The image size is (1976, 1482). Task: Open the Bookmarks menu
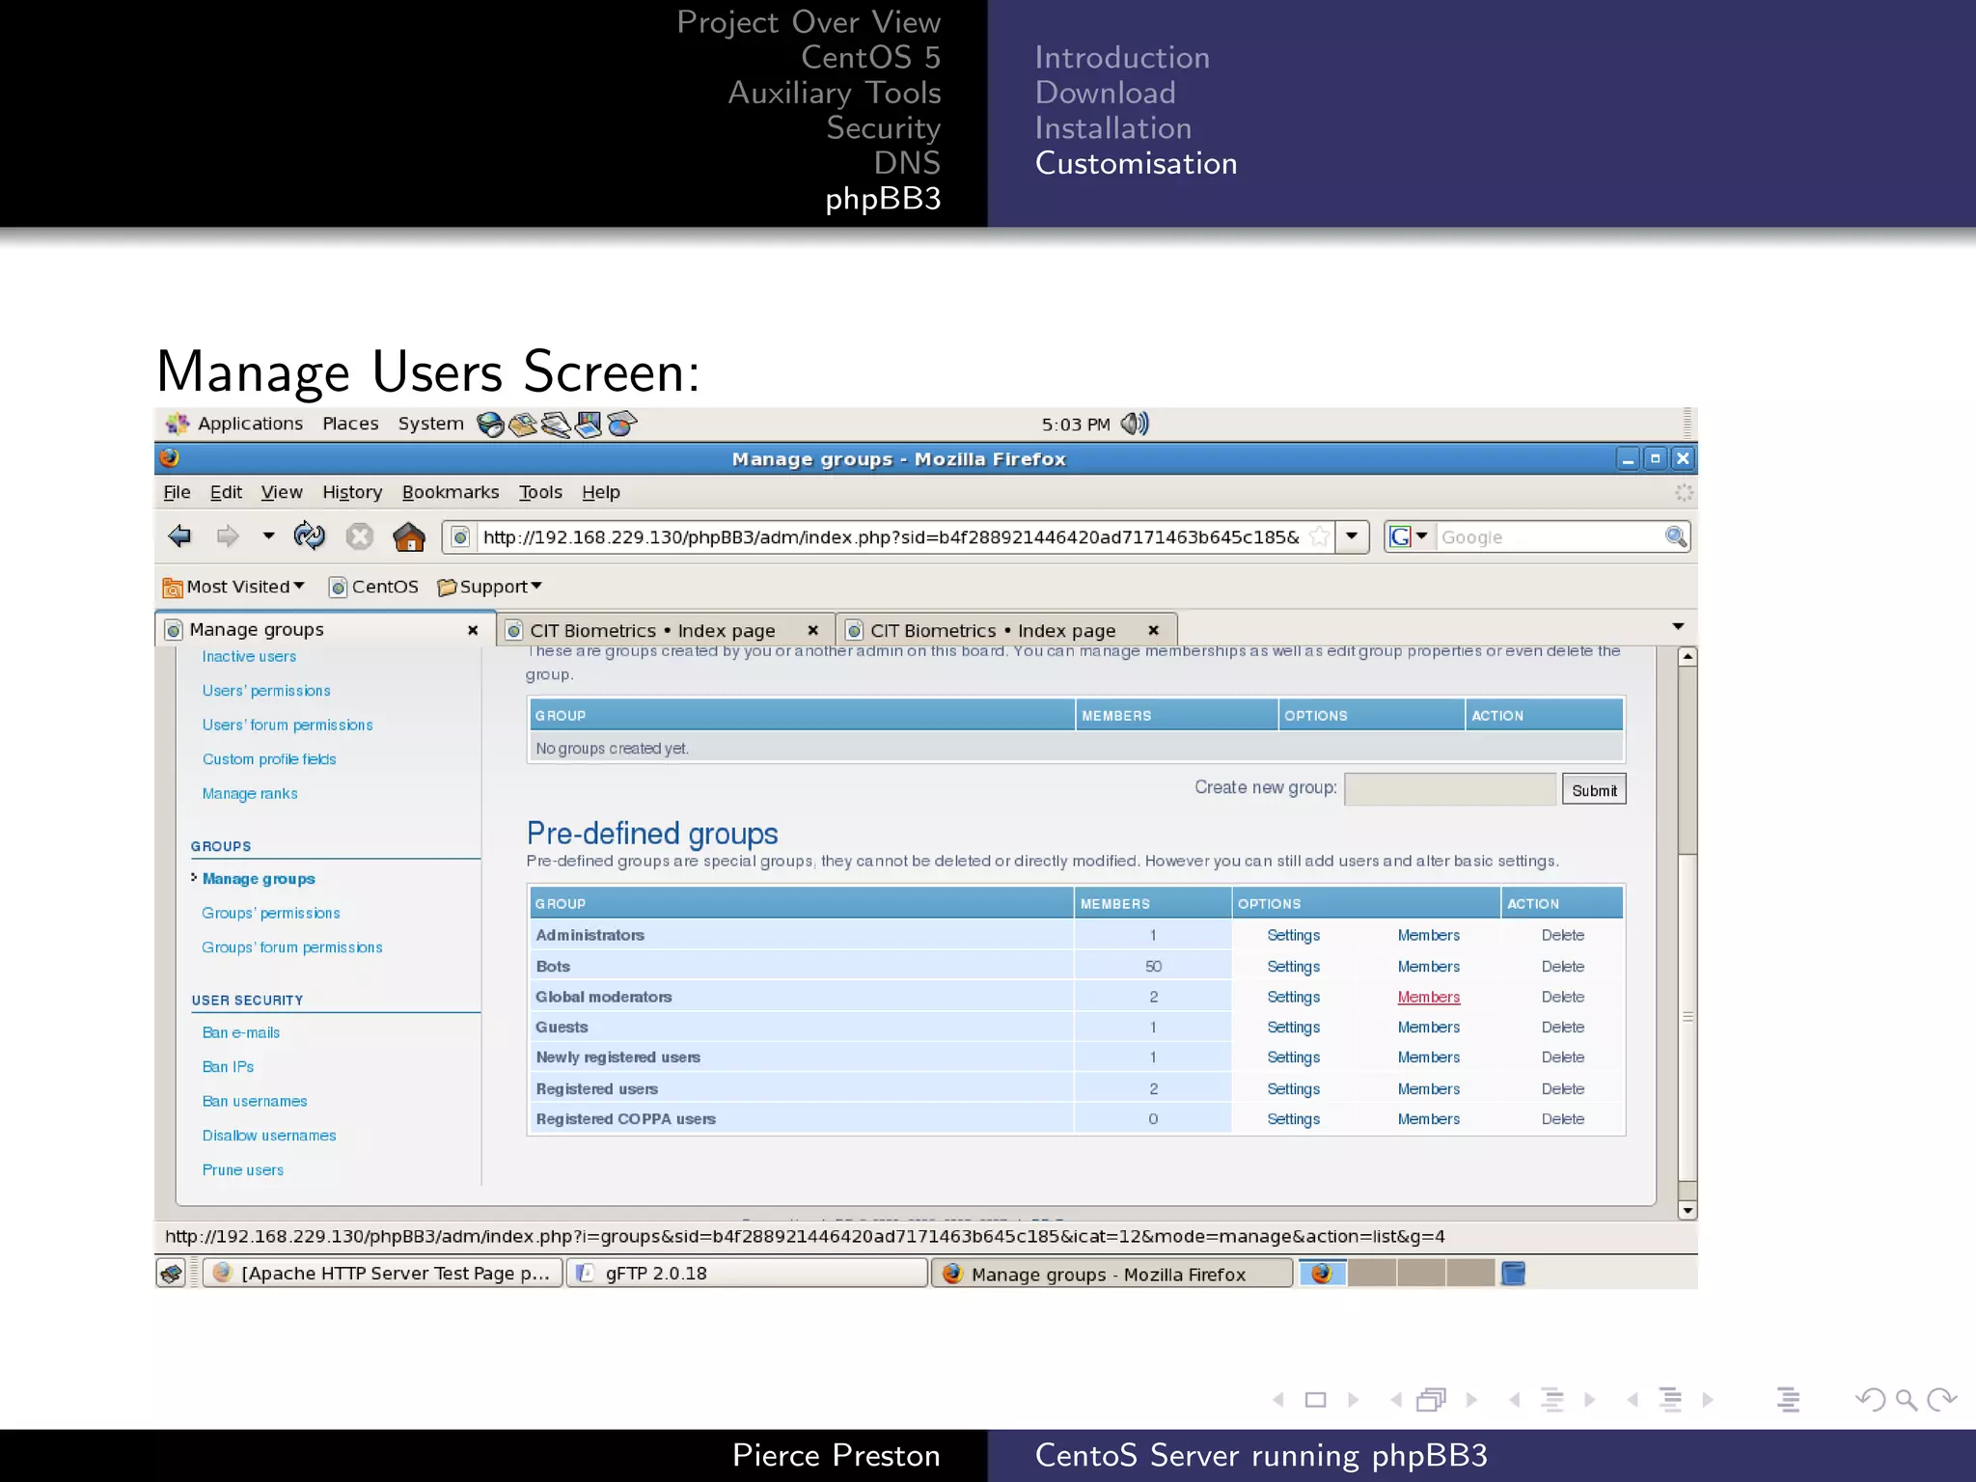coord(451,492)
